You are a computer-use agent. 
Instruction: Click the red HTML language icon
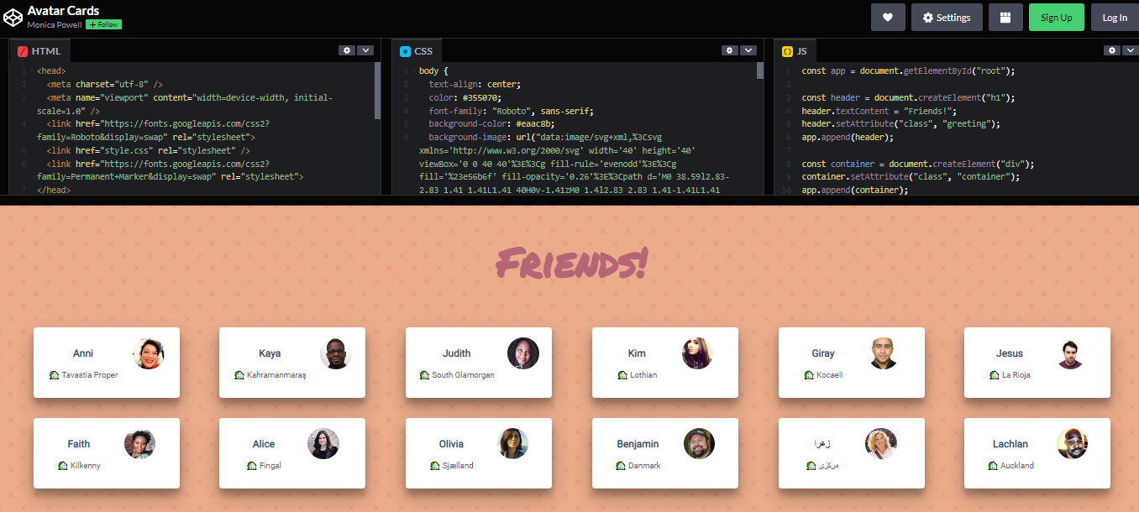click(22, 50)
